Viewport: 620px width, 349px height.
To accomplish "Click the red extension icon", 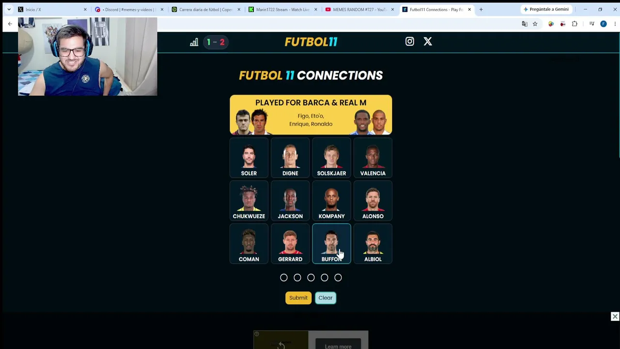I will point(563,24).
